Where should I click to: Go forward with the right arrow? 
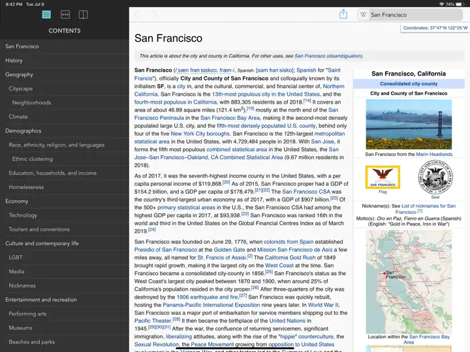154,14
